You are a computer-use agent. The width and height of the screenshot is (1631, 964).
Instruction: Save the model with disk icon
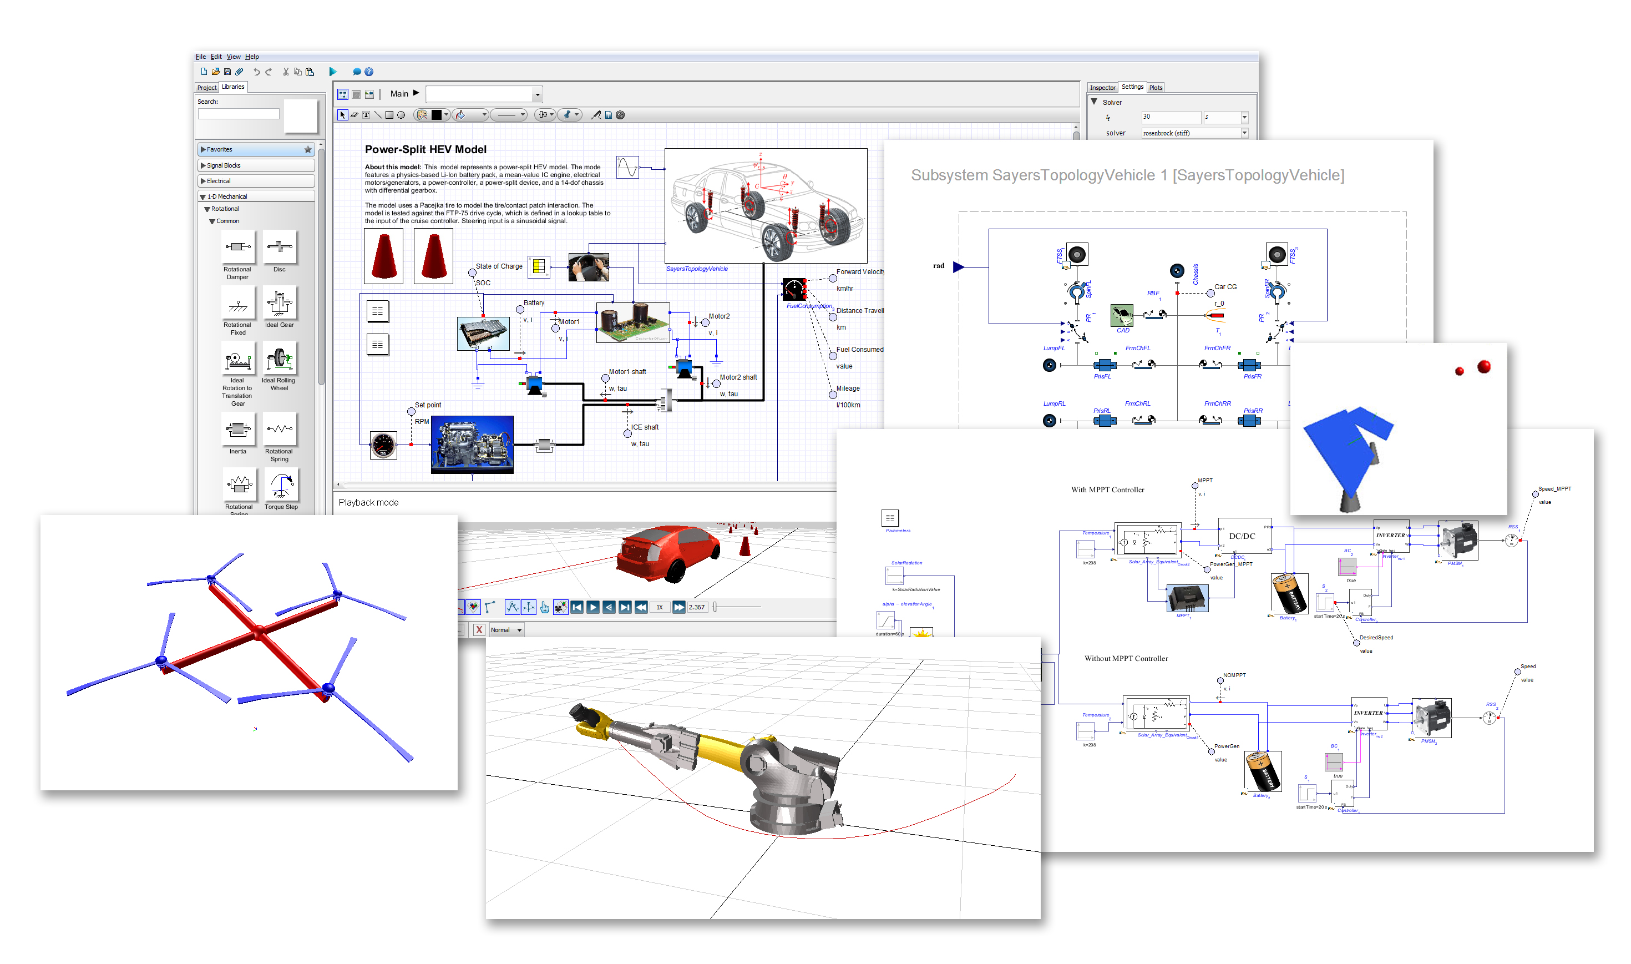(227, 72)
